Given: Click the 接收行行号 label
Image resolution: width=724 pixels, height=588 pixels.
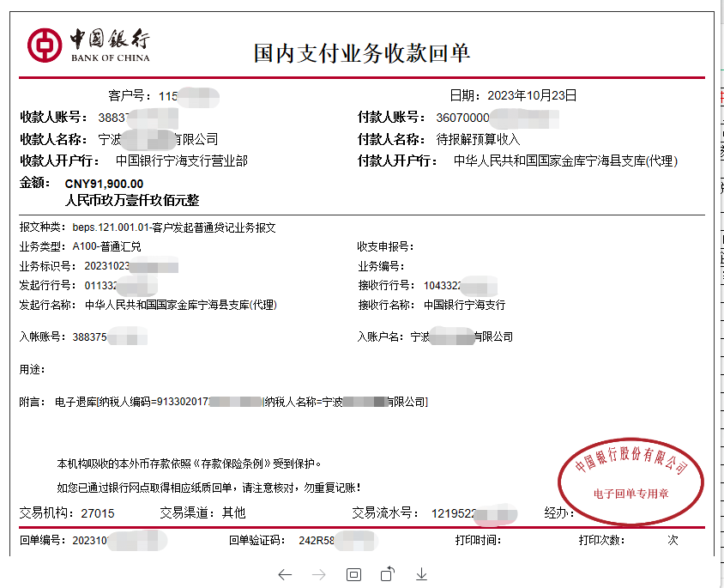Looking at the screenshot, I should [x=386, y=286].
